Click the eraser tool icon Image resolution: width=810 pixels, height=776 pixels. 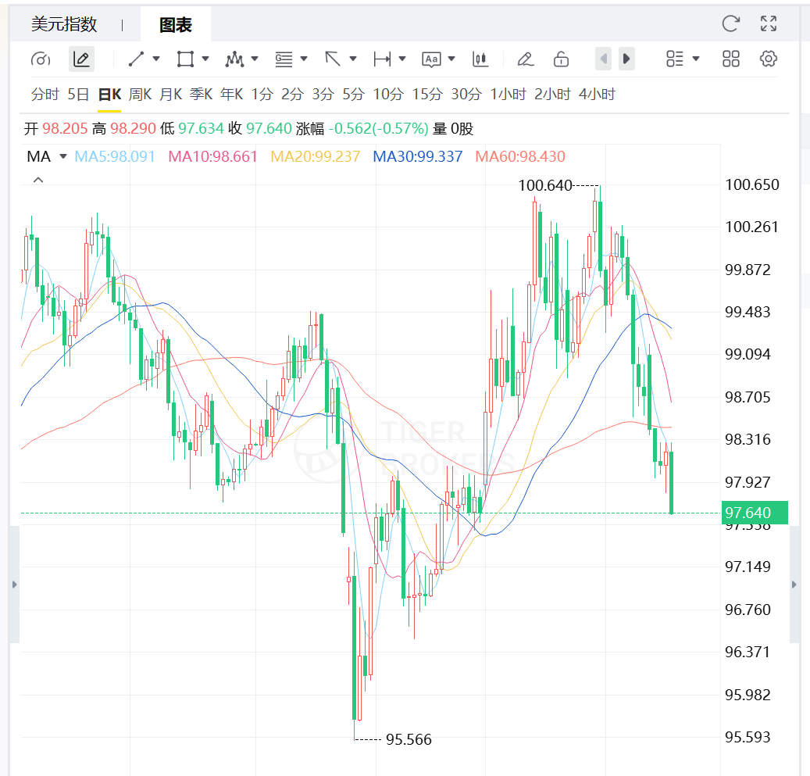pos(525,59)
